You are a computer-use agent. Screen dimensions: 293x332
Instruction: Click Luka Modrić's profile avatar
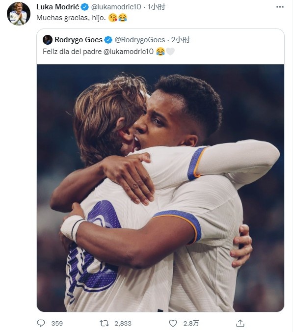(19, 14)
